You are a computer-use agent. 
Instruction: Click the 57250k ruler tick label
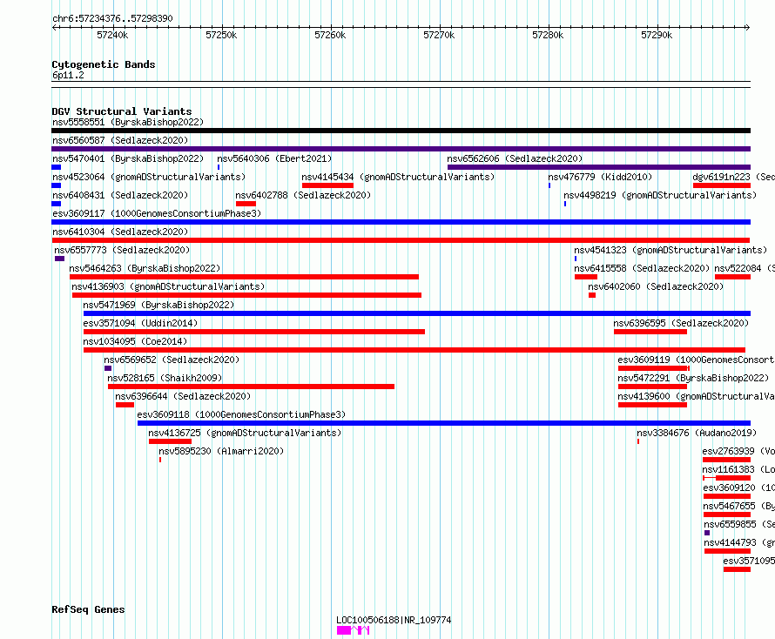(x=221, y=35)
